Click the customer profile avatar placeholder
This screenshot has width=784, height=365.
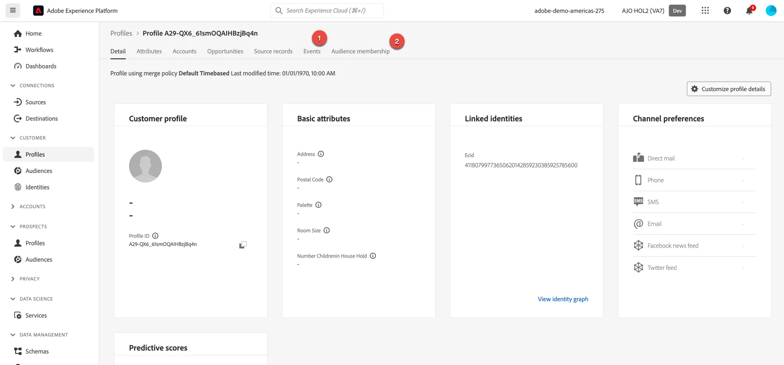click(145, 166)
